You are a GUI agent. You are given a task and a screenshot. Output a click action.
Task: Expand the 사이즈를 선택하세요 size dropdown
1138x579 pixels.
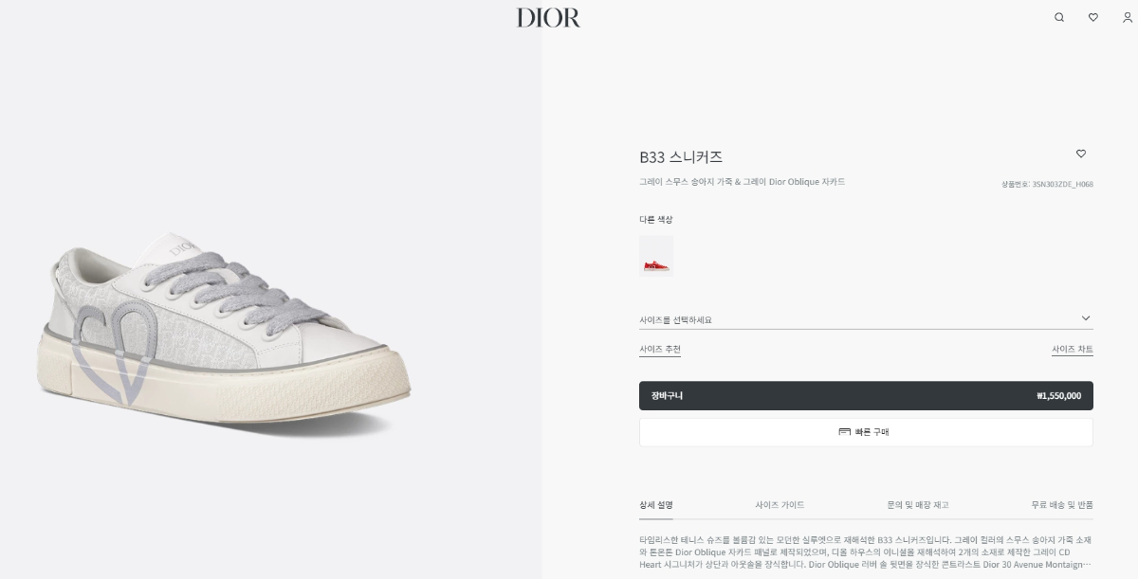coord(866,319)
